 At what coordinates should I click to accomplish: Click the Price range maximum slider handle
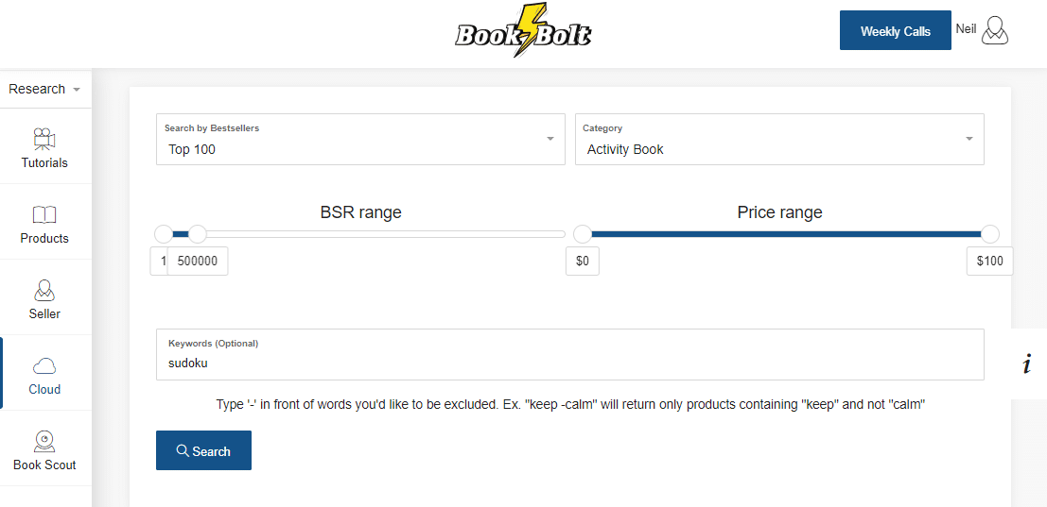(x=990, y=234)
